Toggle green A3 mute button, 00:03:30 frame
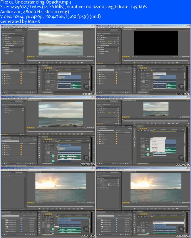The height and width of the screenshot is (238, 191). 53,161
